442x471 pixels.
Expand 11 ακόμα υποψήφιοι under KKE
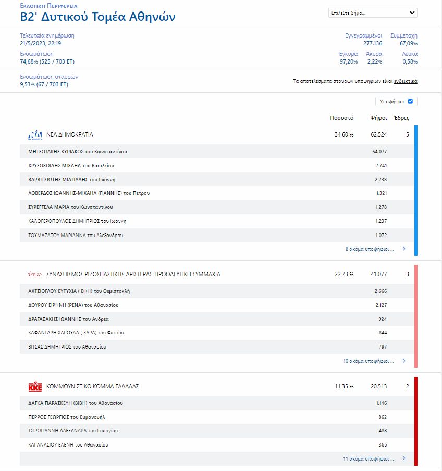point(368,459)
